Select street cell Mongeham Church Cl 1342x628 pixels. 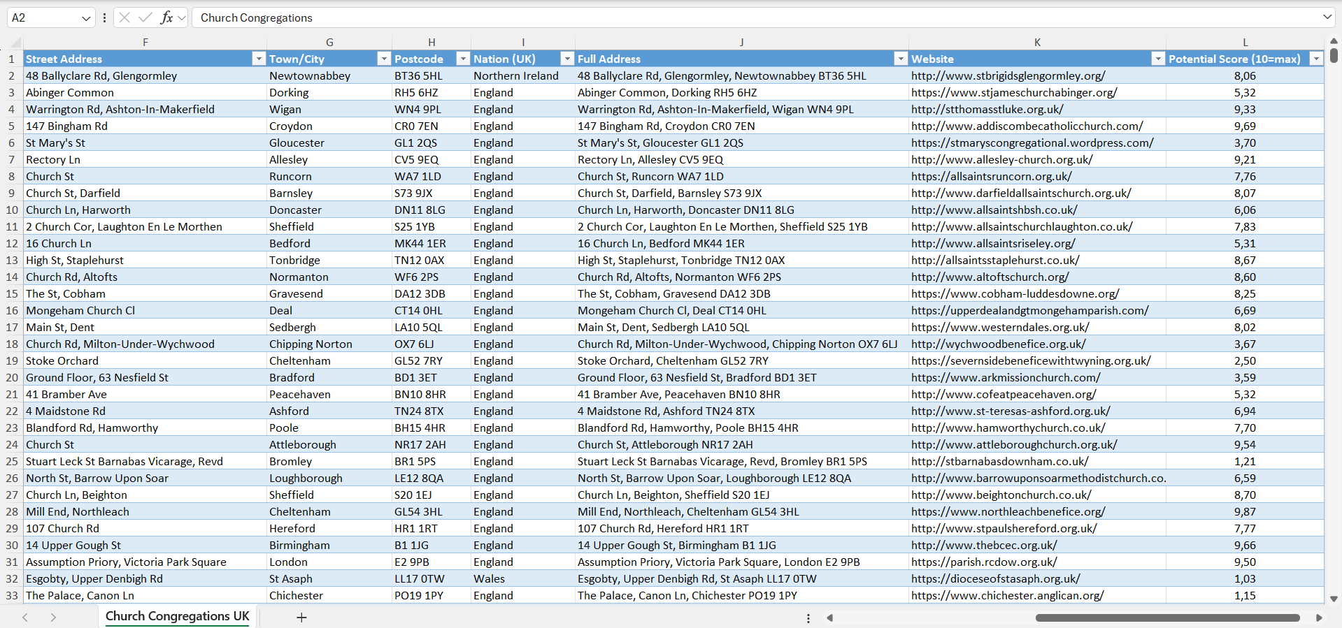[x=145, y=311]
